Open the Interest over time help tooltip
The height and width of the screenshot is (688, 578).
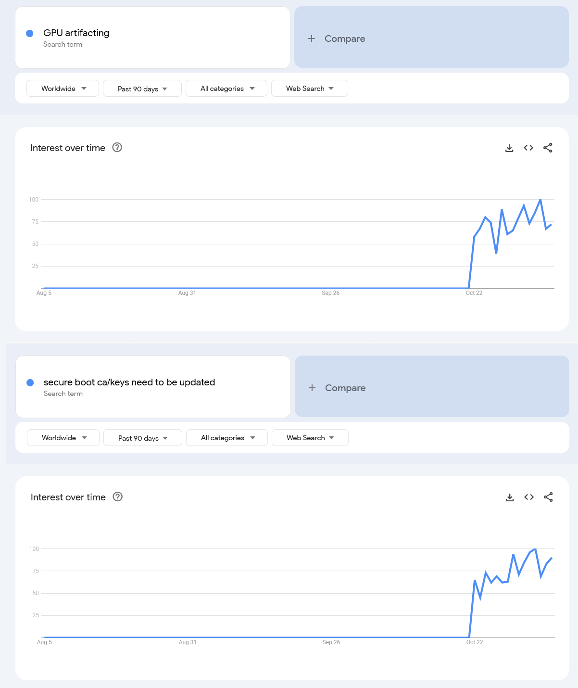(x=117, y=148)
